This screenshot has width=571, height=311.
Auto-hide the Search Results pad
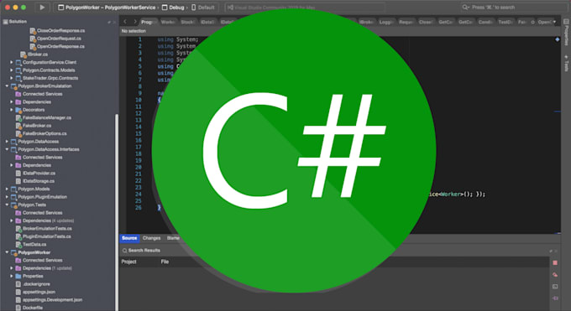coord(551,251)
